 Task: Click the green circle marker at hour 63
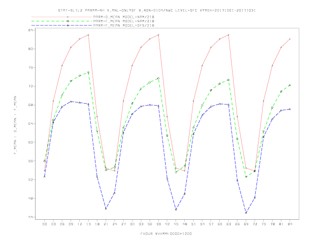[228, 80]
